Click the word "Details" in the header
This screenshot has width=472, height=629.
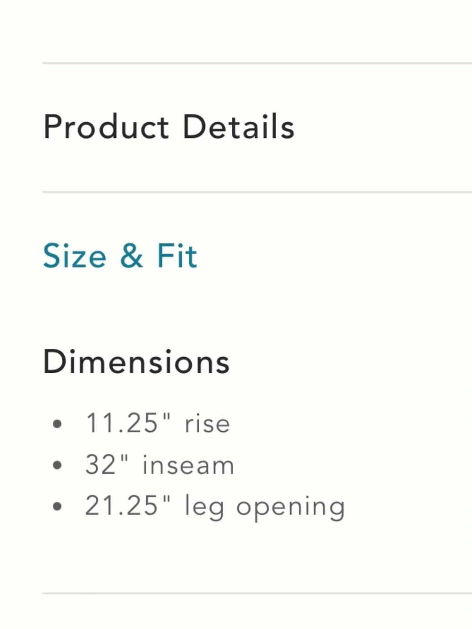point(239,127)
